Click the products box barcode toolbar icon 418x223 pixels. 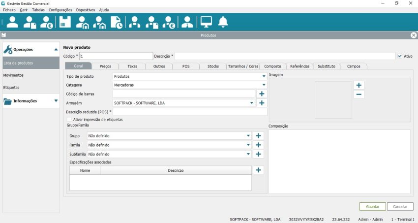65,22
